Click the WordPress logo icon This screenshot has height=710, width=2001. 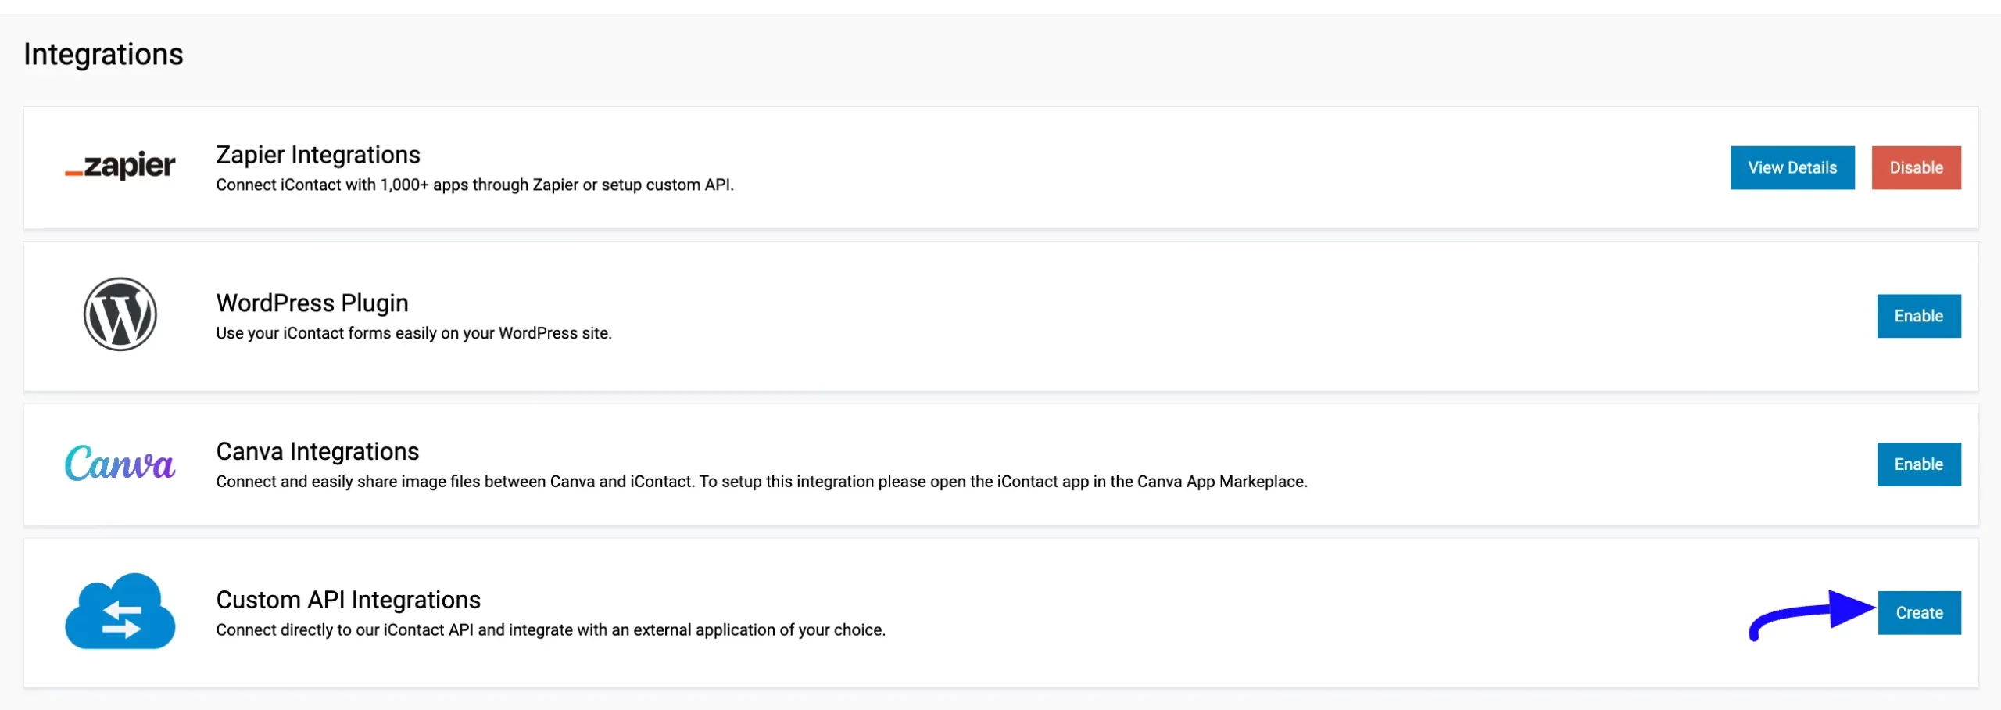(120, 314)
